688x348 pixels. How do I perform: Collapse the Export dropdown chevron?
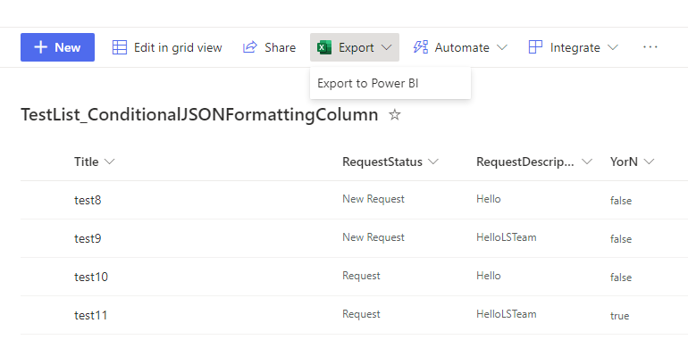pos(386,47)
